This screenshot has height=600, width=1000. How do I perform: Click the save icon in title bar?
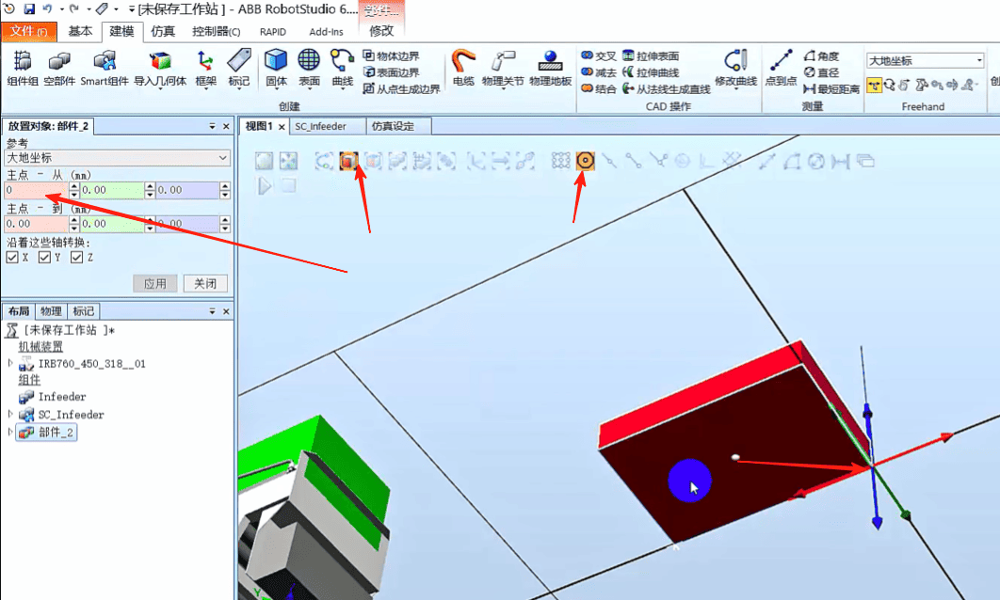pos(29,8)
